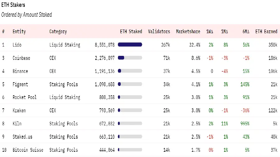Click the Marketshare column header
The height and width of the screenshot is (157, 280).
188,31
